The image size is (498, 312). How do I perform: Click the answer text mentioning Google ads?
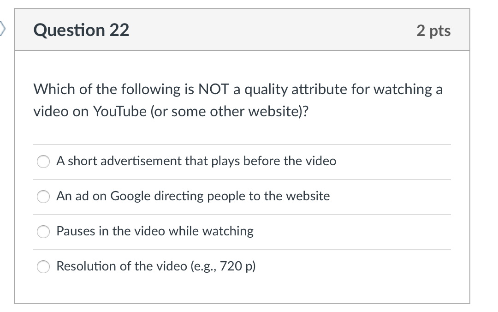(193, 196)
